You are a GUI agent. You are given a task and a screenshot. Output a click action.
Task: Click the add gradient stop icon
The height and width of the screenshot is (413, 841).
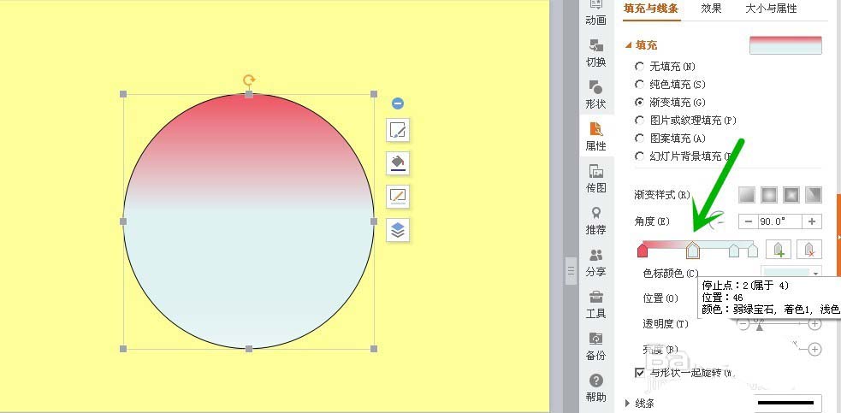point(777,250)
